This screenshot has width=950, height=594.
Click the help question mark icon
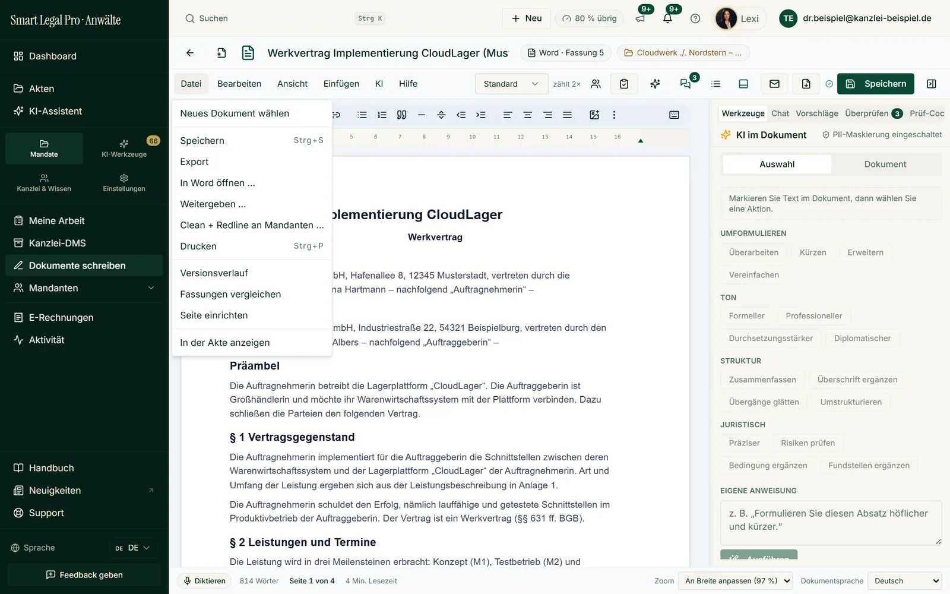point(695,18)
